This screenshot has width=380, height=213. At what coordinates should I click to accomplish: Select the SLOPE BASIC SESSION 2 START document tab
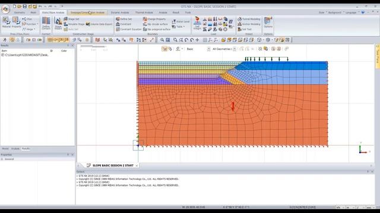[113, 166]
